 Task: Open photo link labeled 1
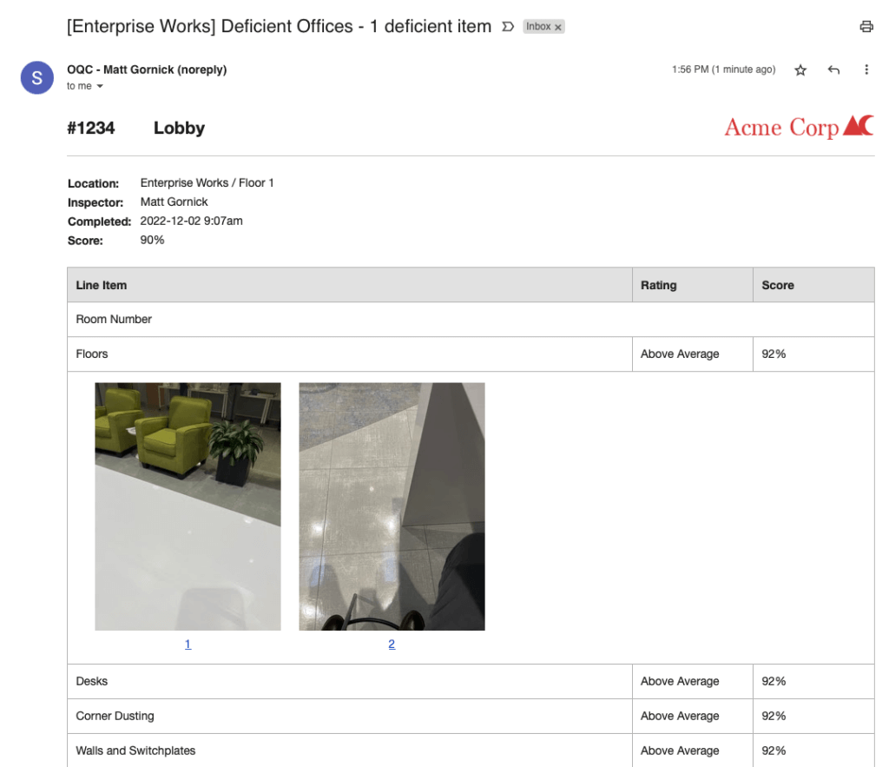188,644
